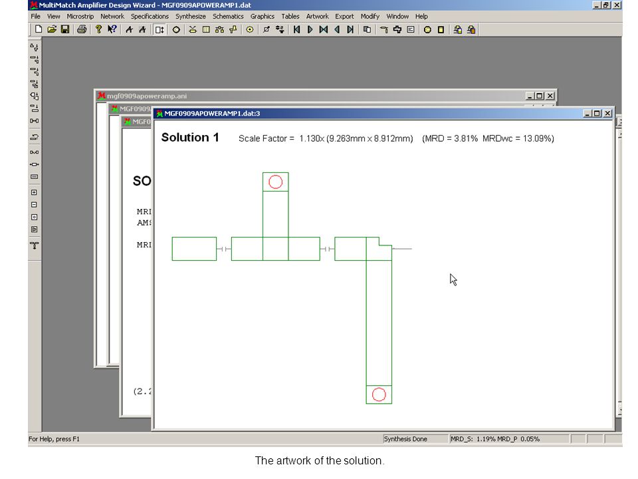Screen dimensions: 638x479
Task: Open a file with the folder icon
Action: tap(52, 29)
